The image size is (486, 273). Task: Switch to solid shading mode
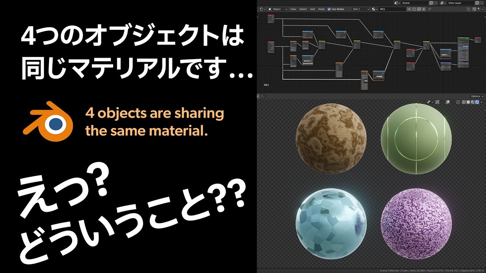tap(468, 102)
